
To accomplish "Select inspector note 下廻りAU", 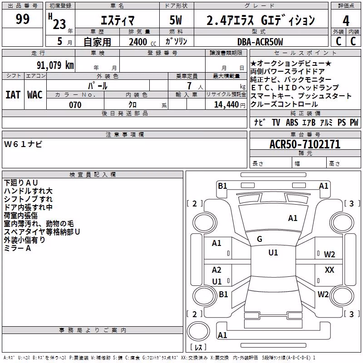I will point(21,183).
